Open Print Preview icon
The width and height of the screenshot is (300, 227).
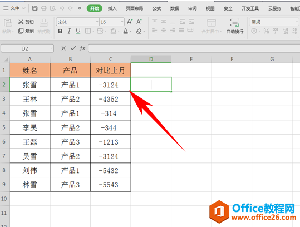53,8
